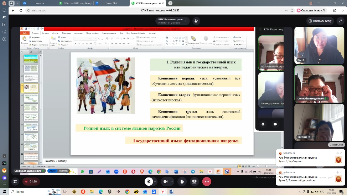This screenshot has height=196, width=347.
Task: Open microphone options arrow next to mic
Action: tap(155, 181)
